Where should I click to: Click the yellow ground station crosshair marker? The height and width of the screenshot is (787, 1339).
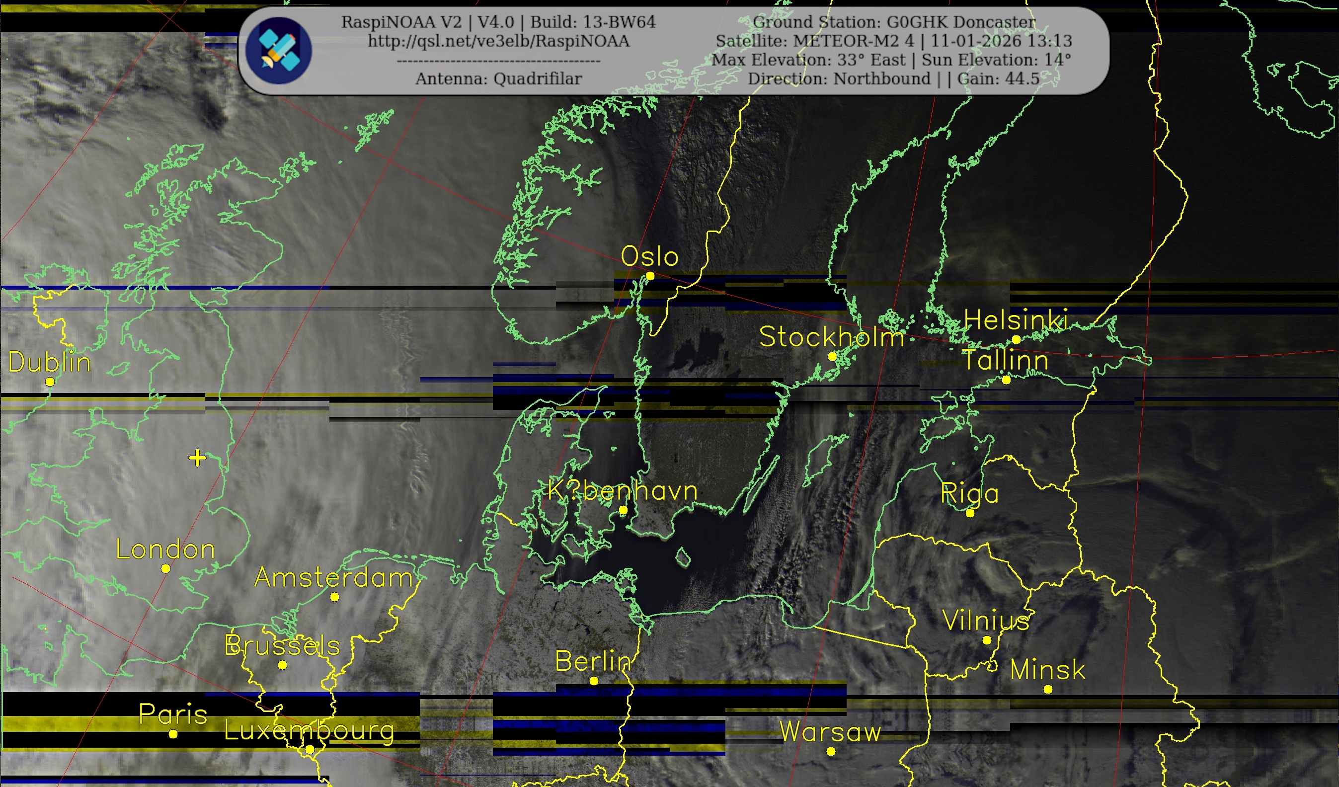197,458
